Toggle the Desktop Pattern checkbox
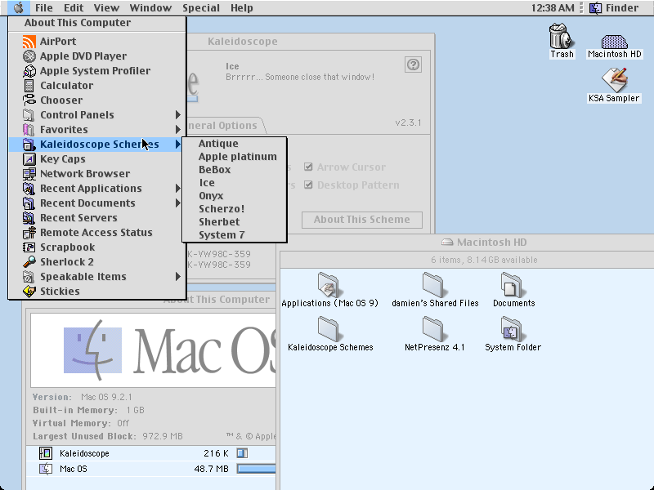 click(308, 185)
